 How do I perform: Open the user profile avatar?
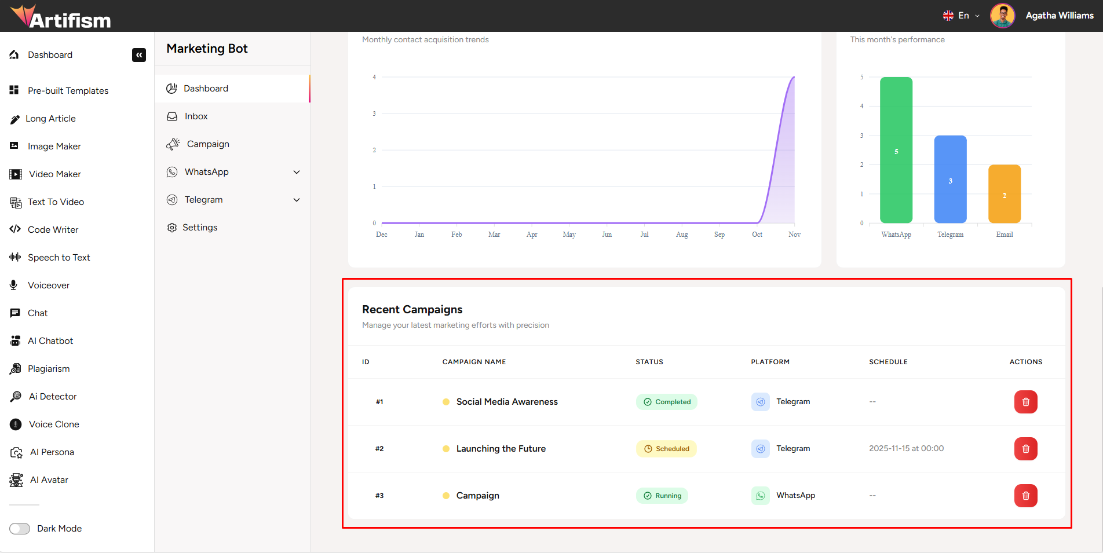(x=1002, y=16)
